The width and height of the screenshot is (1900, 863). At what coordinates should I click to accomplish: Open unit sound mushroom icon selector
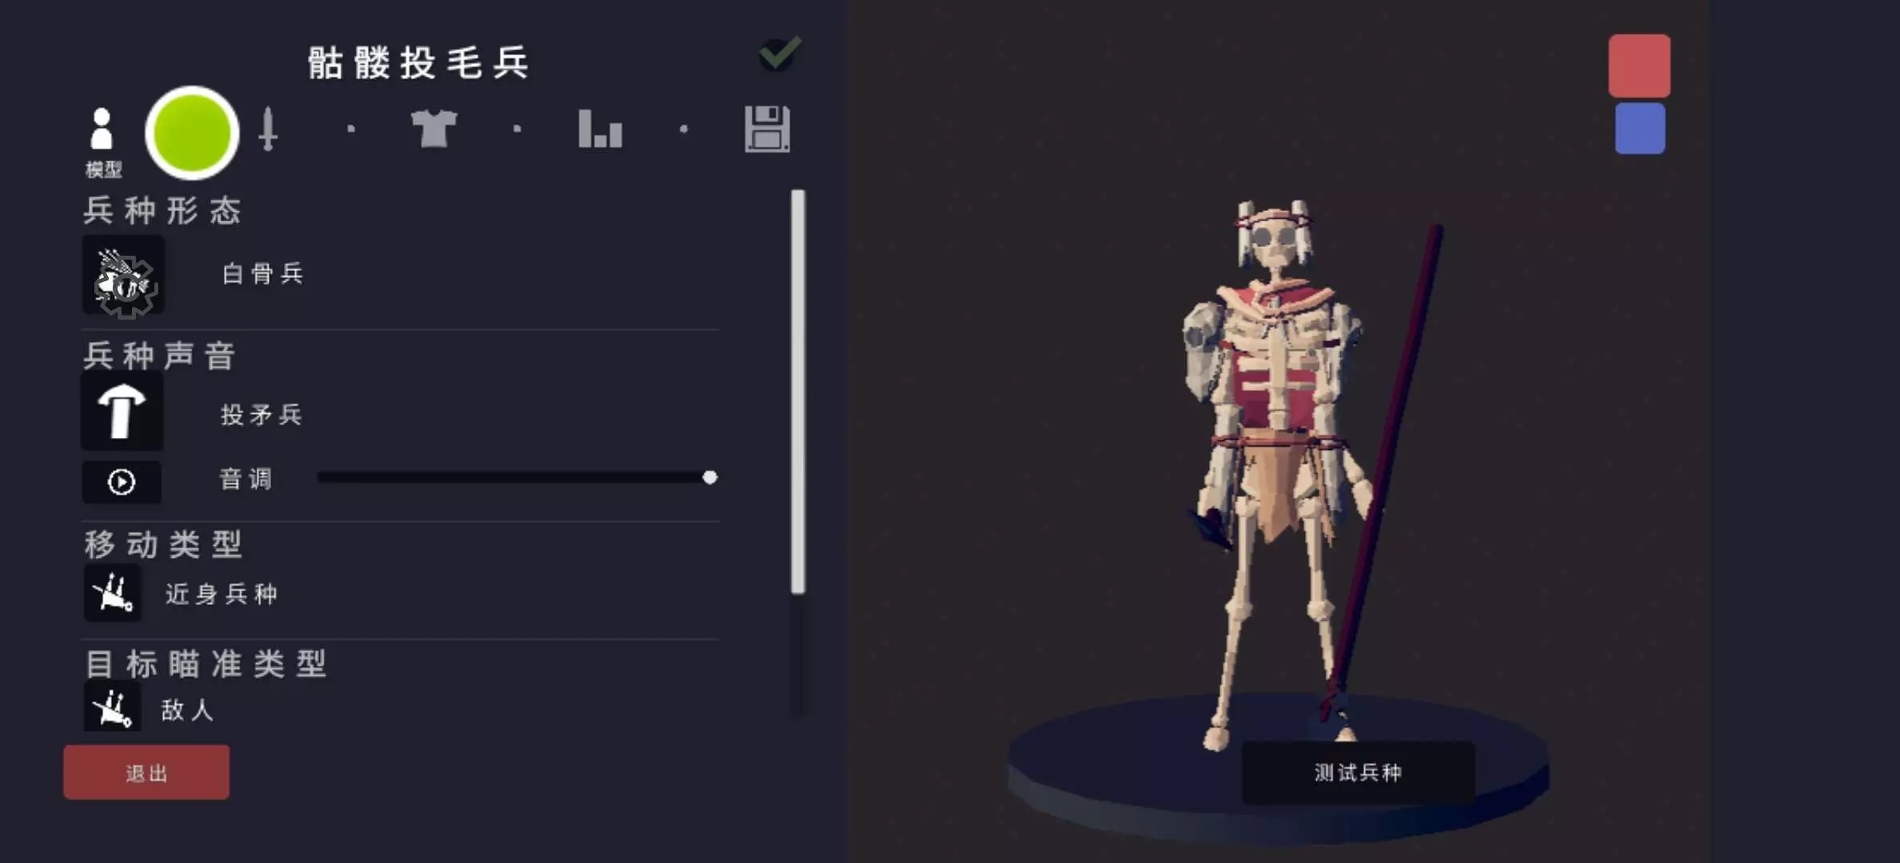[x=122, y=411]
